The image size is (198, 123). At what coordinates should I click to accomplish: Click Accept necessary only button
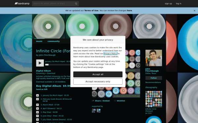98,81
